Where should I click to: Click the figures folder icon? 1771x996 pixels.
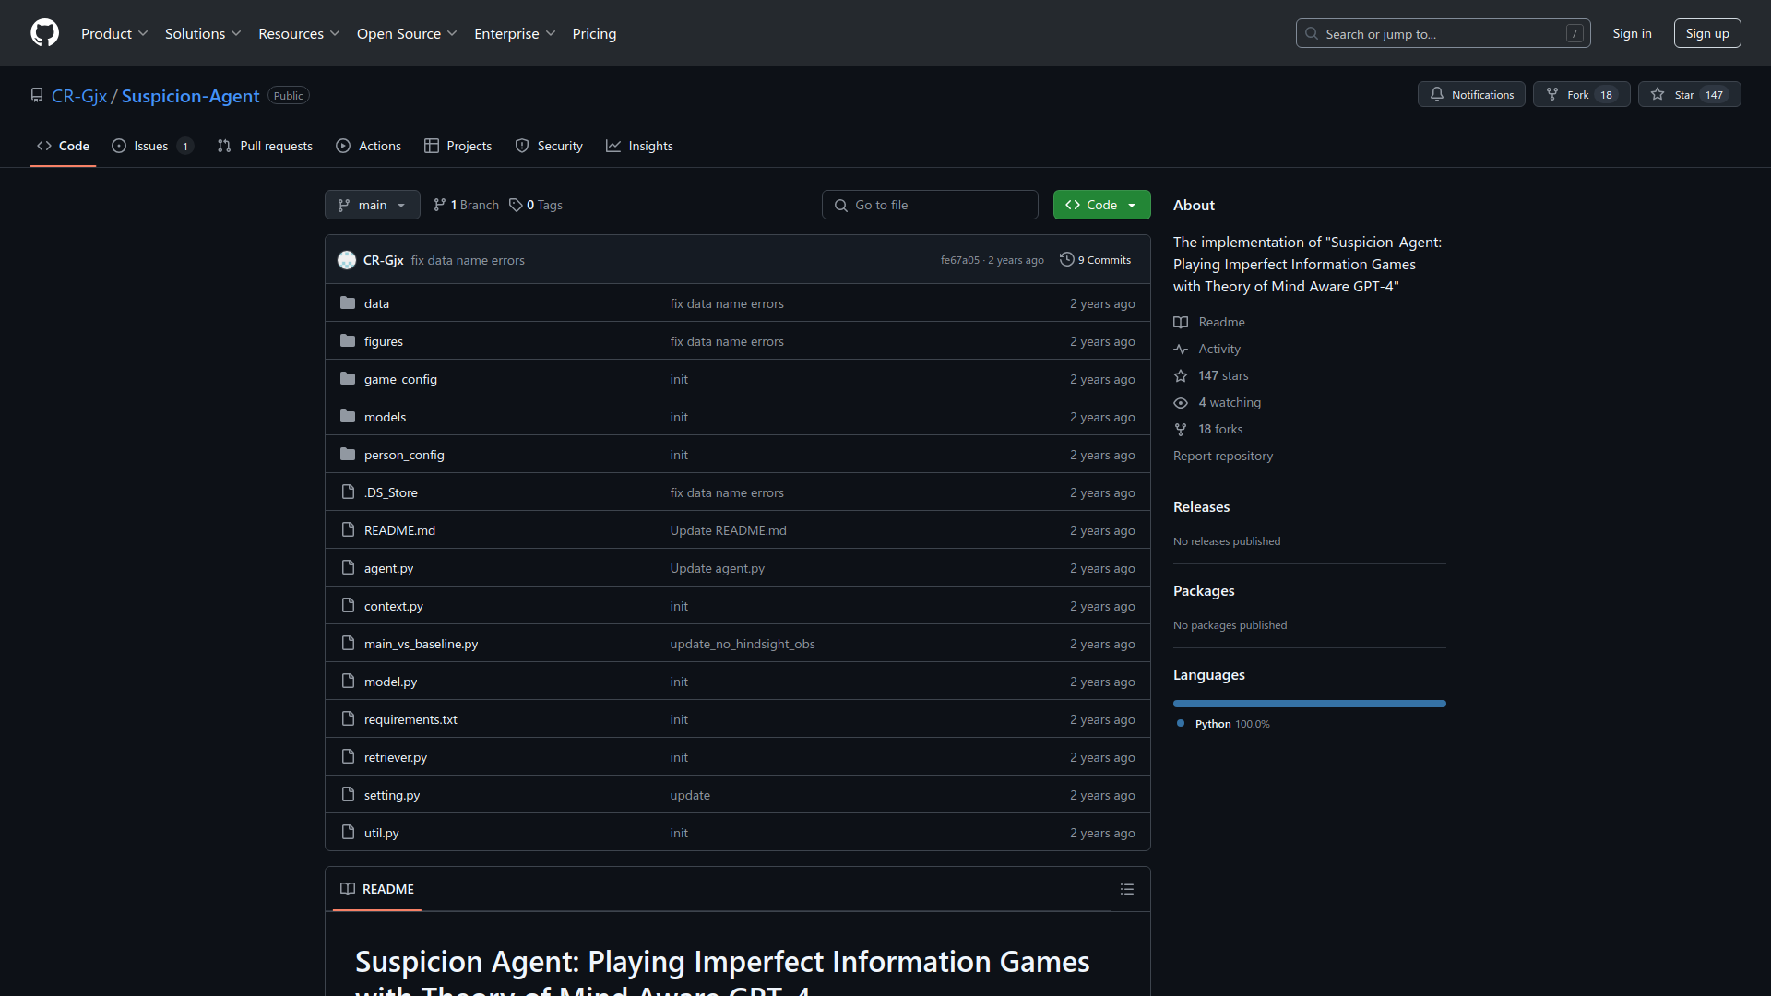[x=348, y=340]
